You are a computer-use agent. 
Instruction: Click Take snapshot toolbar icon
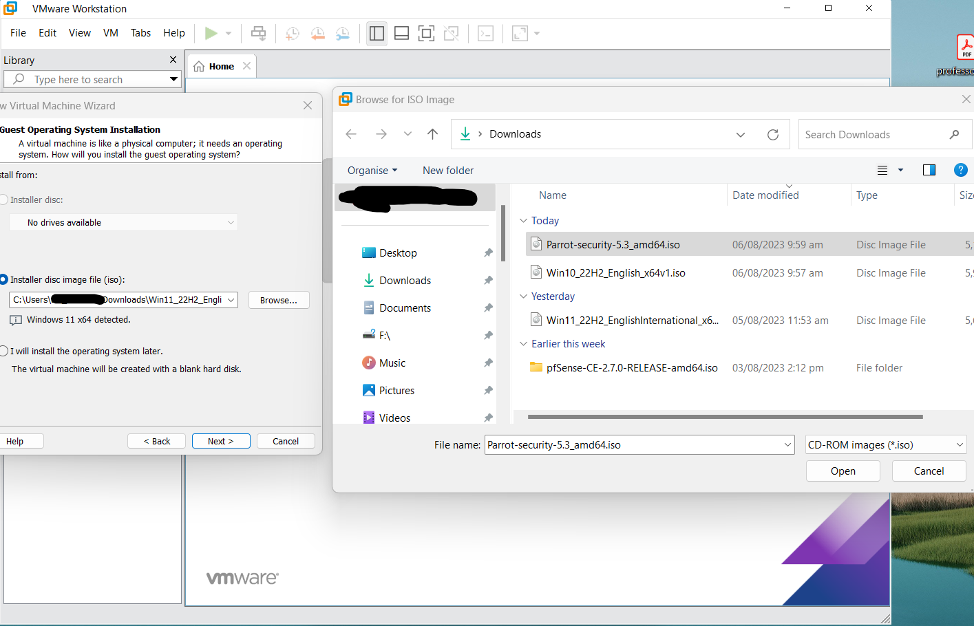pos(293,33)
